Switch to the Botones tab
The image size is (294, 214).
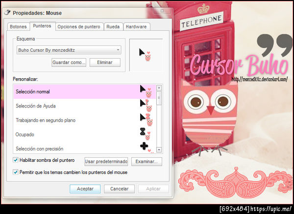pos(18,27)
